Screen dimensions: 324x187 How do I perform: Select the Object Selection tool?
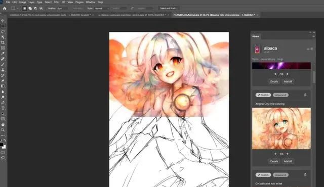click(x=3, y=37)
